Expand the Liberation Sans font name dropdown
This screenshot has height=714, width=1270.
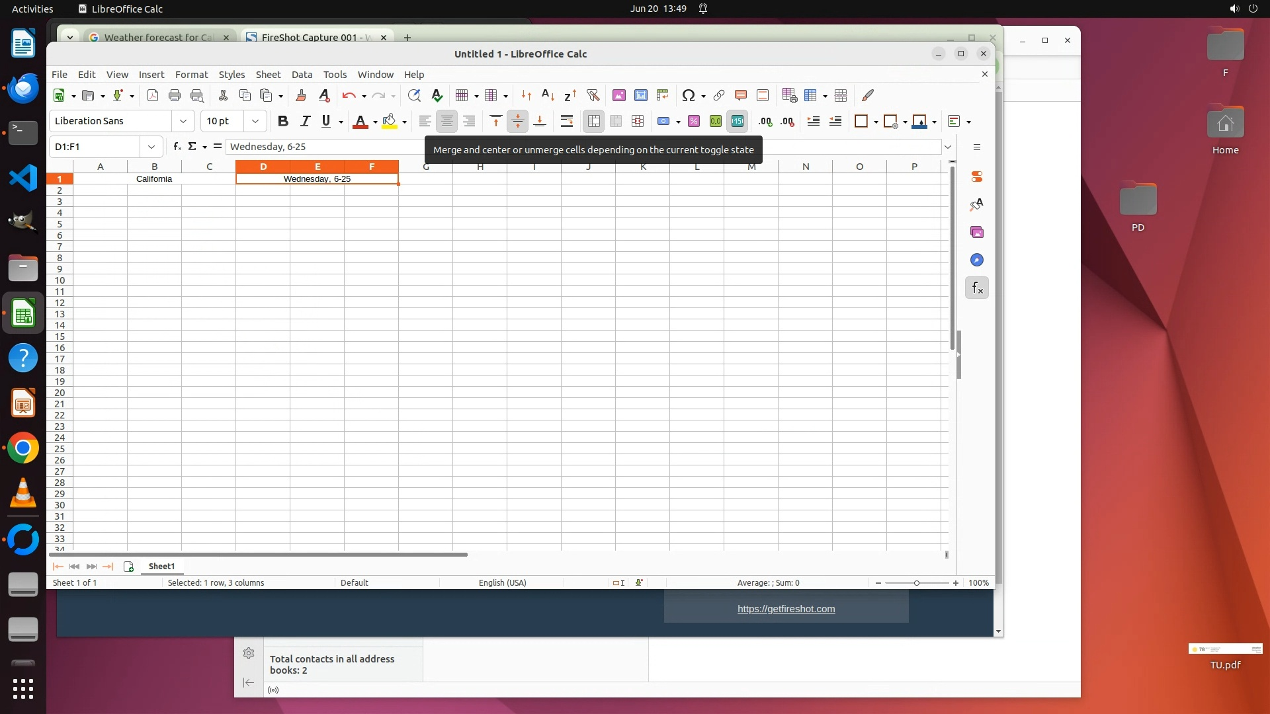pyautogui.click(x=183, y=121)
